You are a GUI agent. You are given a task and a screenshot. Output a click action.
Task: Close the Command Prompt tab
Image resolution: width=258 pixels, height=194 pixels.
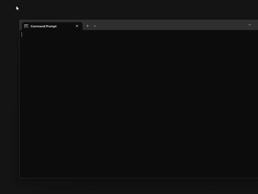77,26
